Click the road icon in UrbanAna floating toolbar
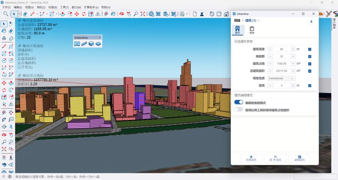Viewport: 338px width, 180px height. [x=84, y=44]
